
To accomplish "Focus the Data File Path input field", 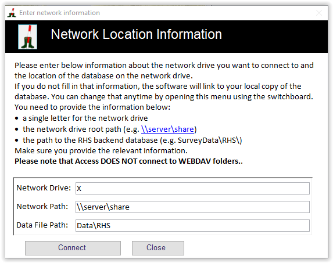I will point(192,225).
